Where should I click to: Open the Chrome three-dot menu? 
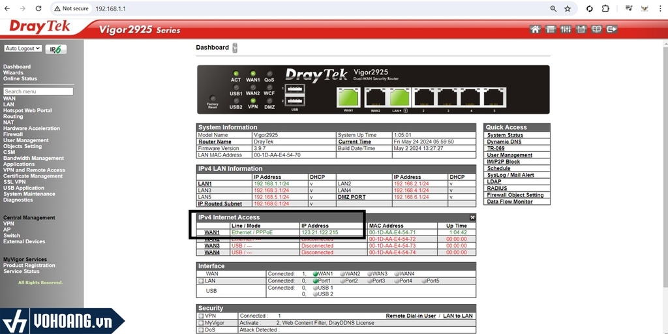(x=660, y=8)
